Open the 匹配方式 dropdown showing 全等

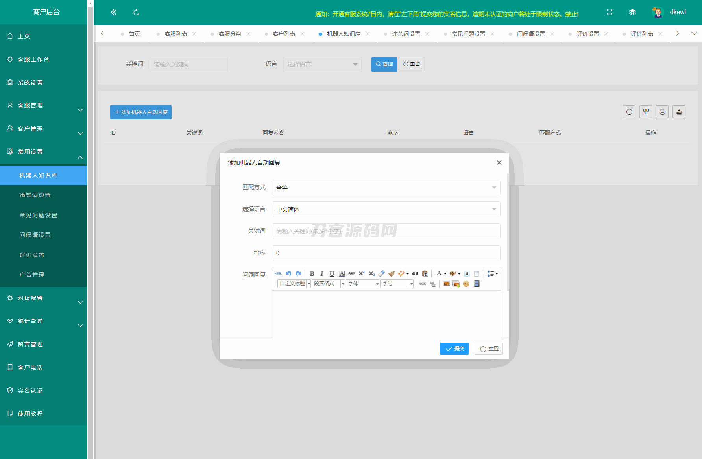[386, 188]
